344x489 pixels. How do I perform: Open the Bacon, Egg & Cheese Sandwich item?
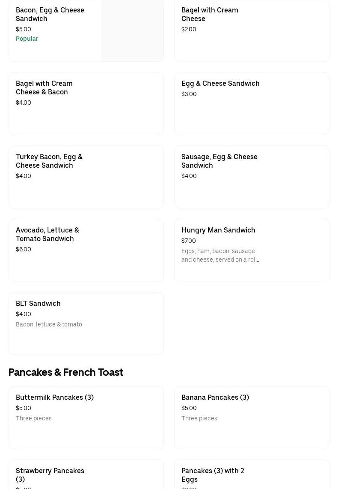[50, 14]
